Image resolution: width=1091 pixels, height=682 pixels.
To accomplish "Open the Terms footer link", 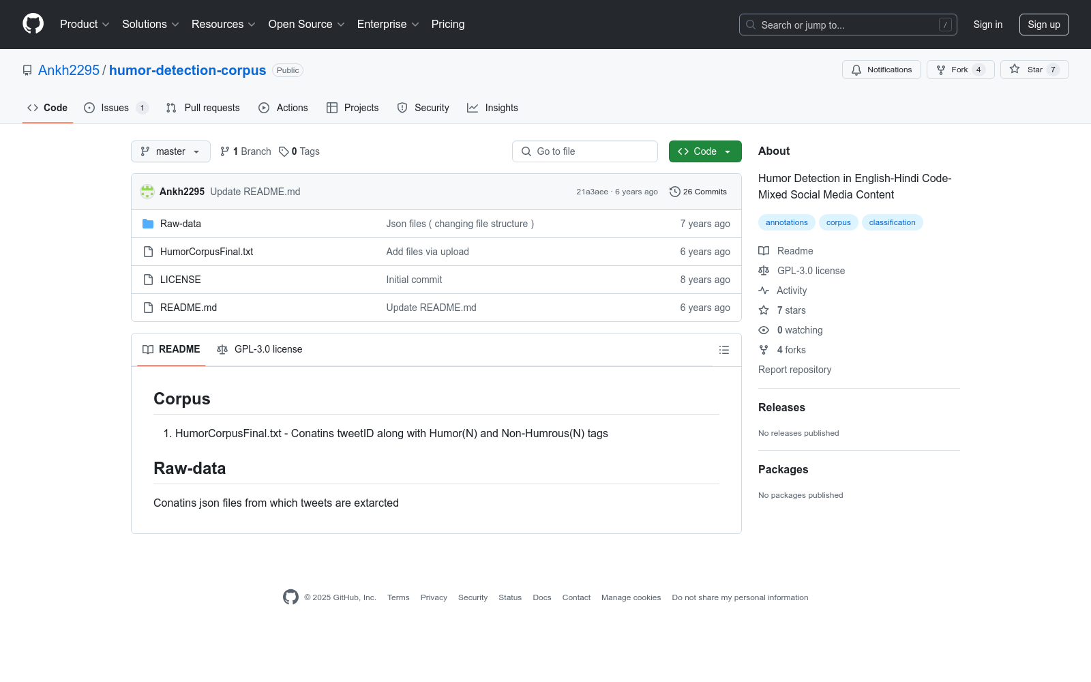I will pyautogui.click(x=398, y=597).
